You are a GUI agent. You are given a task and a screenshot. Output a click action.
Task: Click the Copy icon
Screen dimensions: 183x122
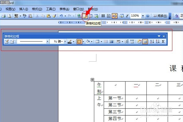pos(43,16)
